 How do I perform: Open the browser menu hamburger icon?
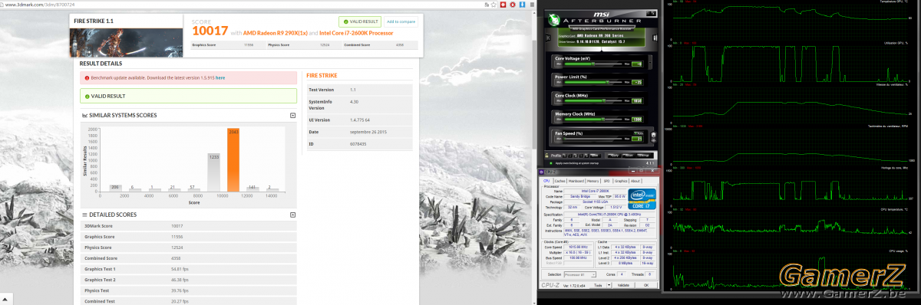[x=532, y=5]
